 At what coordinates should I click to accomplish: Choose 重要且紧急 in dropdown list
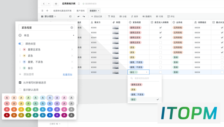(136, 84)
